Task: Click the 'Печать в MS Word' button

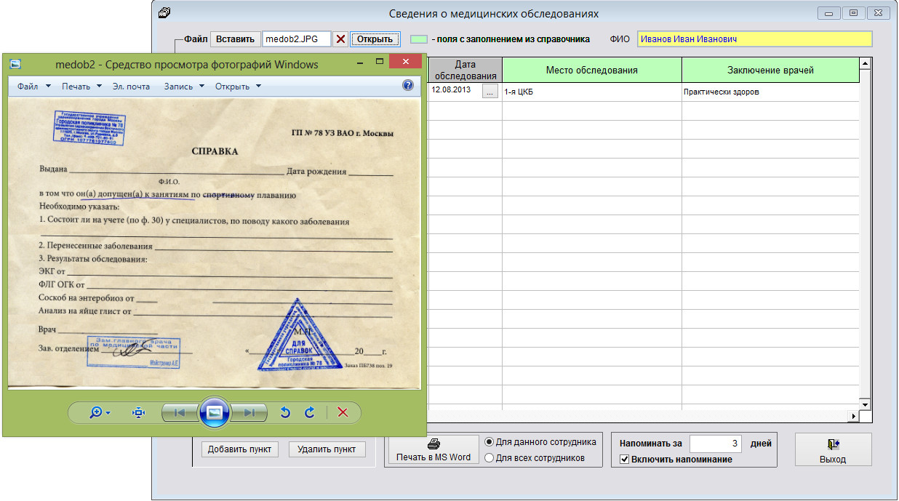Action: pos(433,450)
